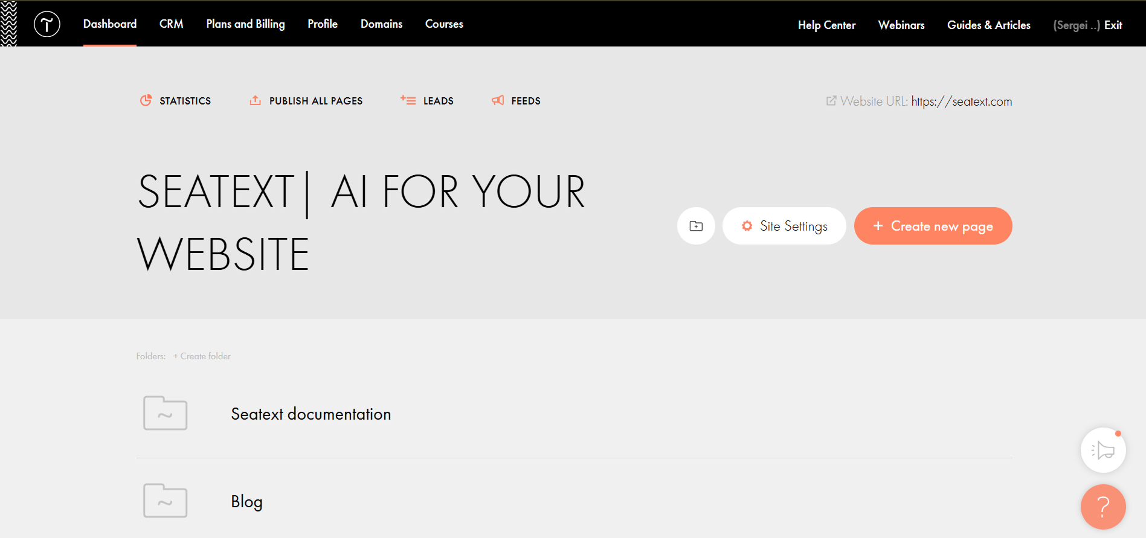Open the Statistics chart icon
The image size is (1146, 538).
point(146,100)
